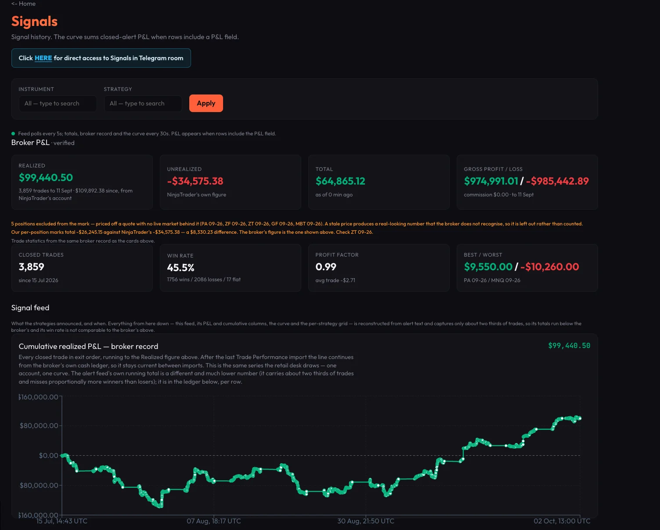Click the GROSS PROFIT / LOSS label

[493, 169]
